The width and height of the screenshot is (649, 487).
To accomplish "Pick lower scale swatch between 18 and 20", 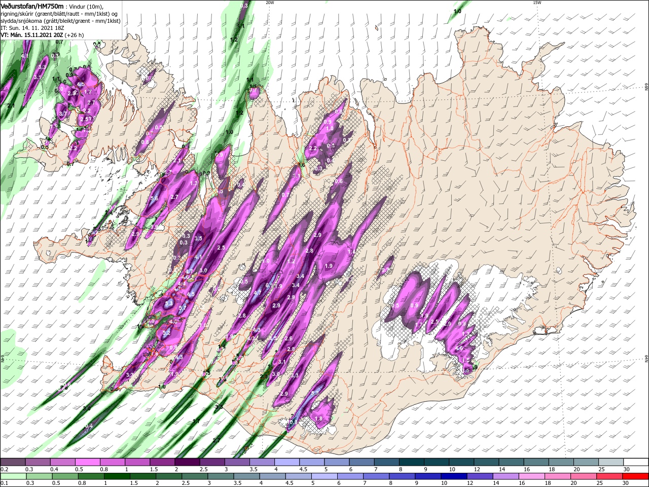I will [557, 476].
